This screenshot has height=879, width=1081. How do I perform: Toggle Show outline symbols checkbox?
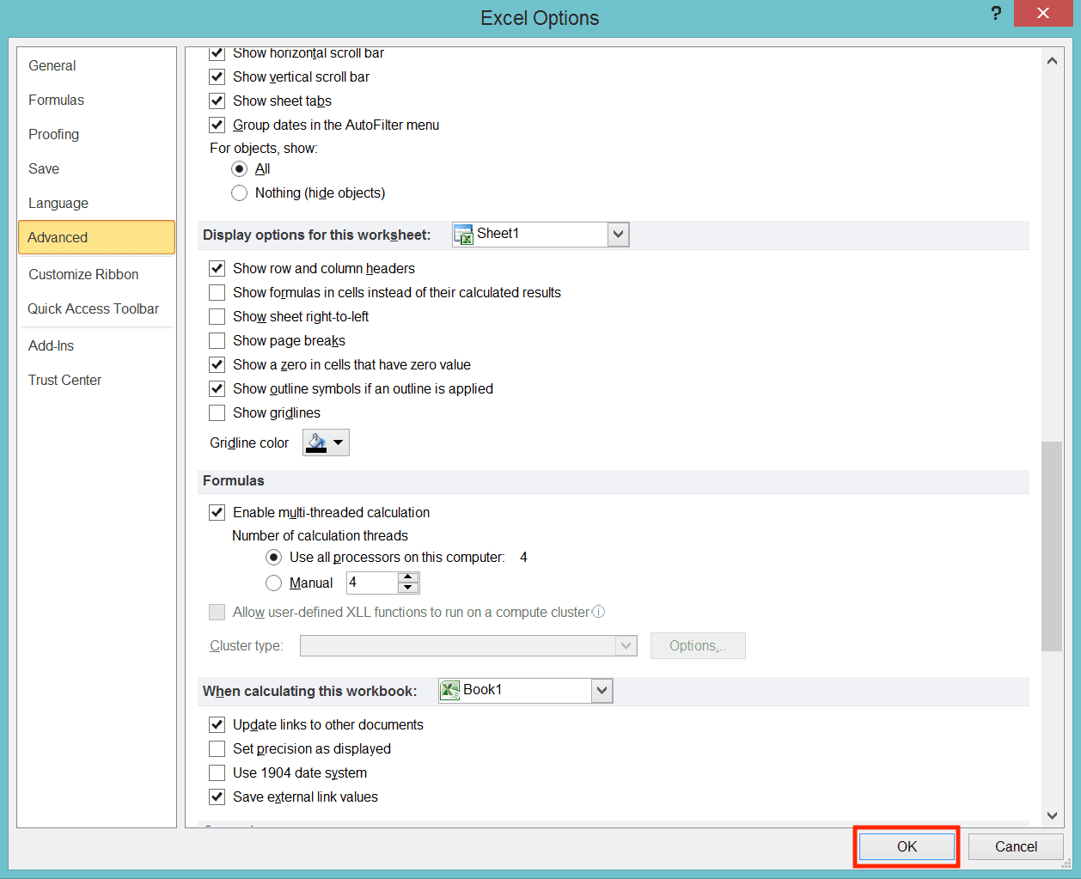tap(217, 388)
